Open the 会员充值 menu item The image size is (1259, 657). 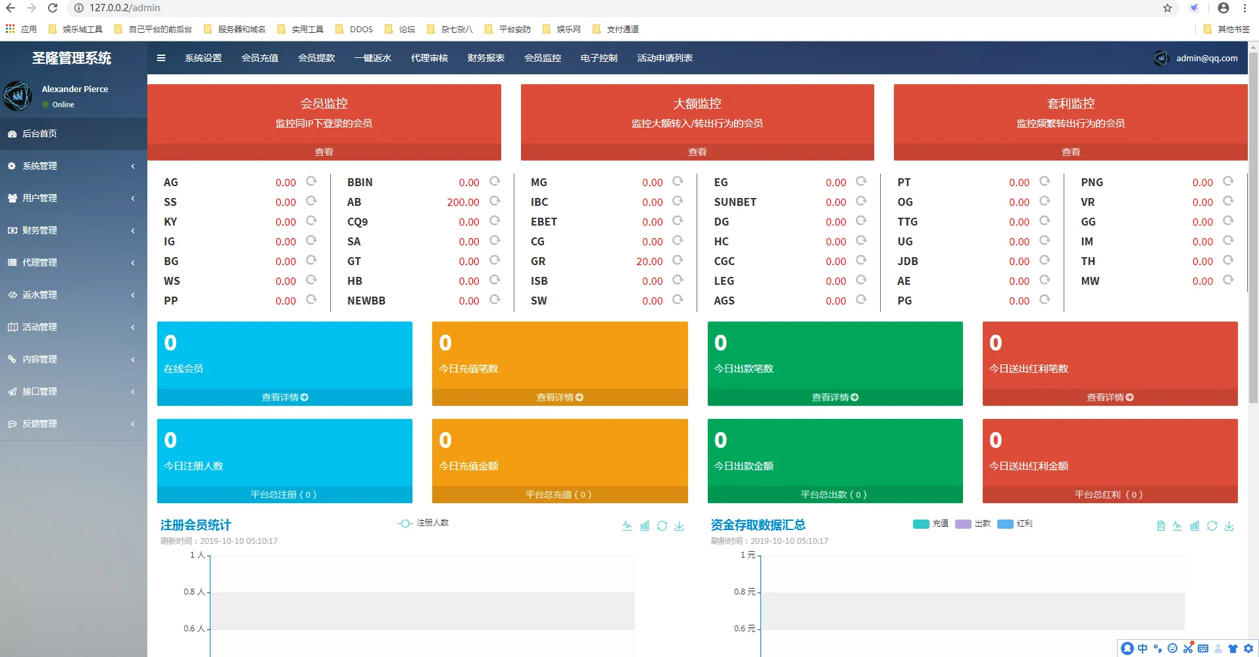tap(259, 58)
